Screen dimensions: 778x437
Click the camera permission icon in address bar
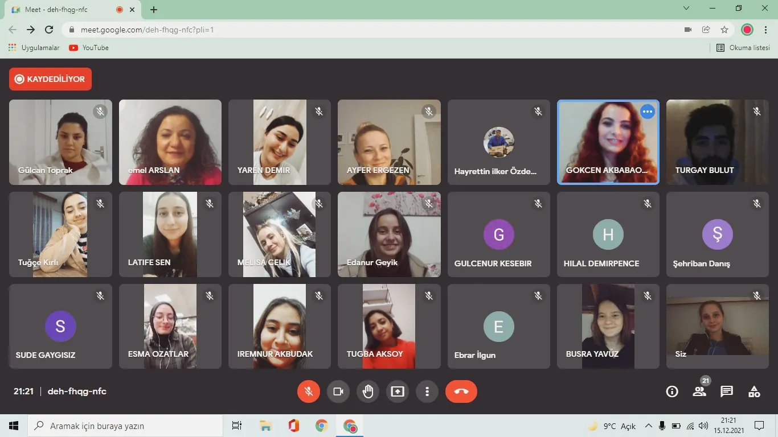pyautogui.click(x=687, y=30)
